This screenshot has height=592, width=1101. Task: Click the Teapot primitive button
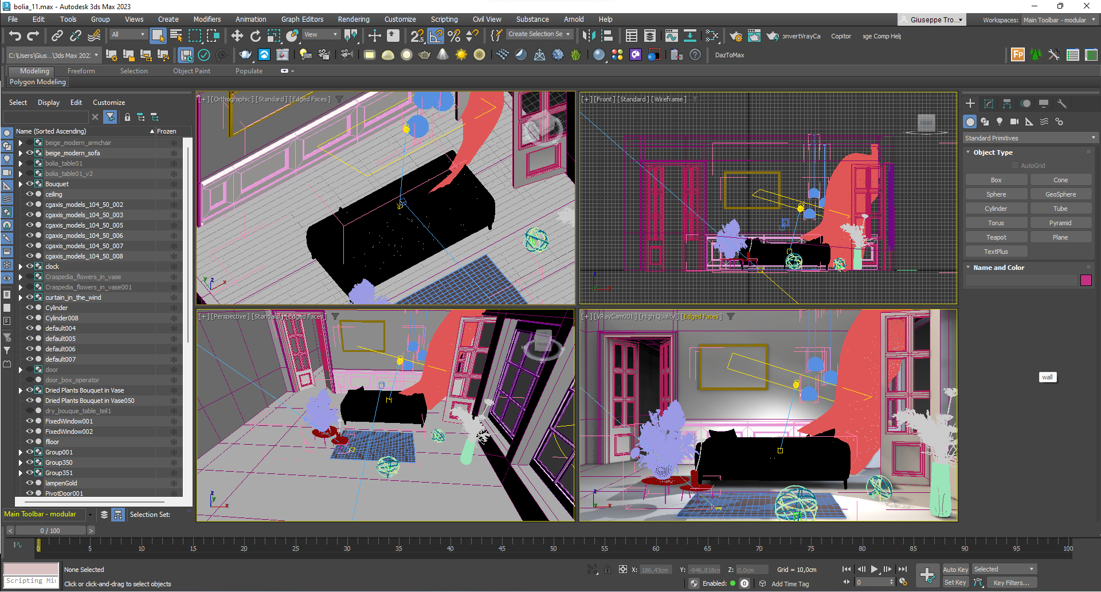(x=996, y=237)
